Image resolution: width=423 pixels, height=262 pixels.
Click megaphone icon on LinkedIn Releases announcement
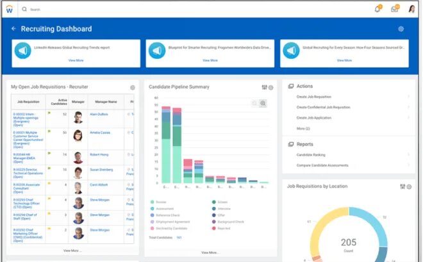click(x=22, y=51)
